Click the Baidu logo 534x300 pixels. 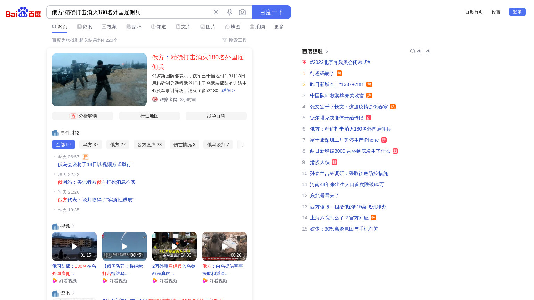coord(23,12)
